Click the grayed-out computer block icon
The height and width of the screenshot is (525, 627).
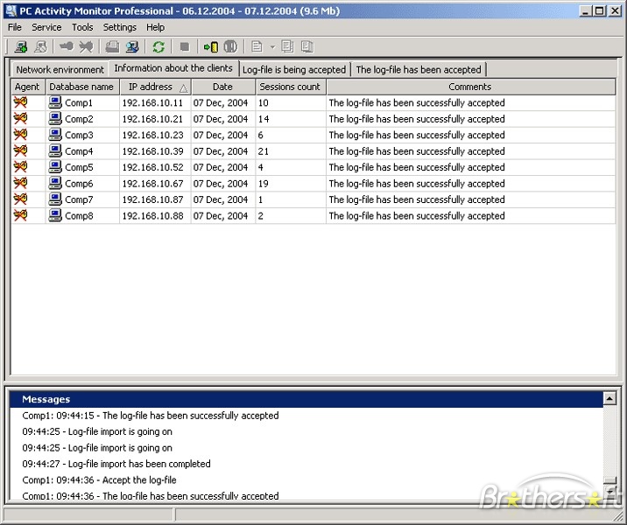tap(41, 46)
